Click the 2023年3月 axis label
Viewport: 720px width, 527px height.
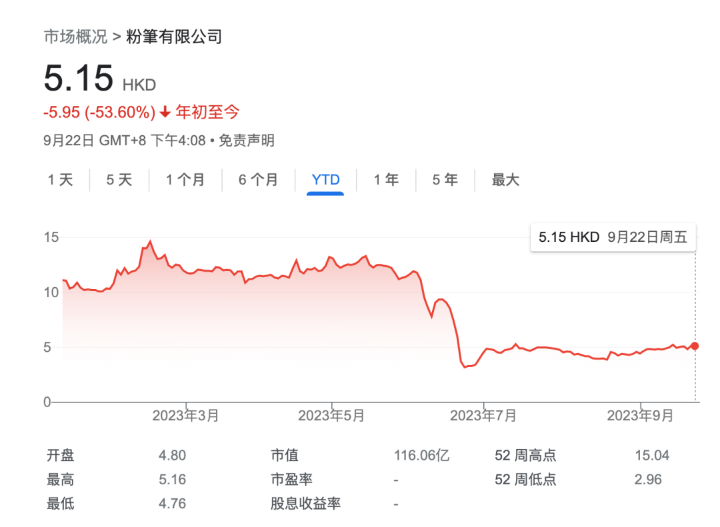coord(185,416)
